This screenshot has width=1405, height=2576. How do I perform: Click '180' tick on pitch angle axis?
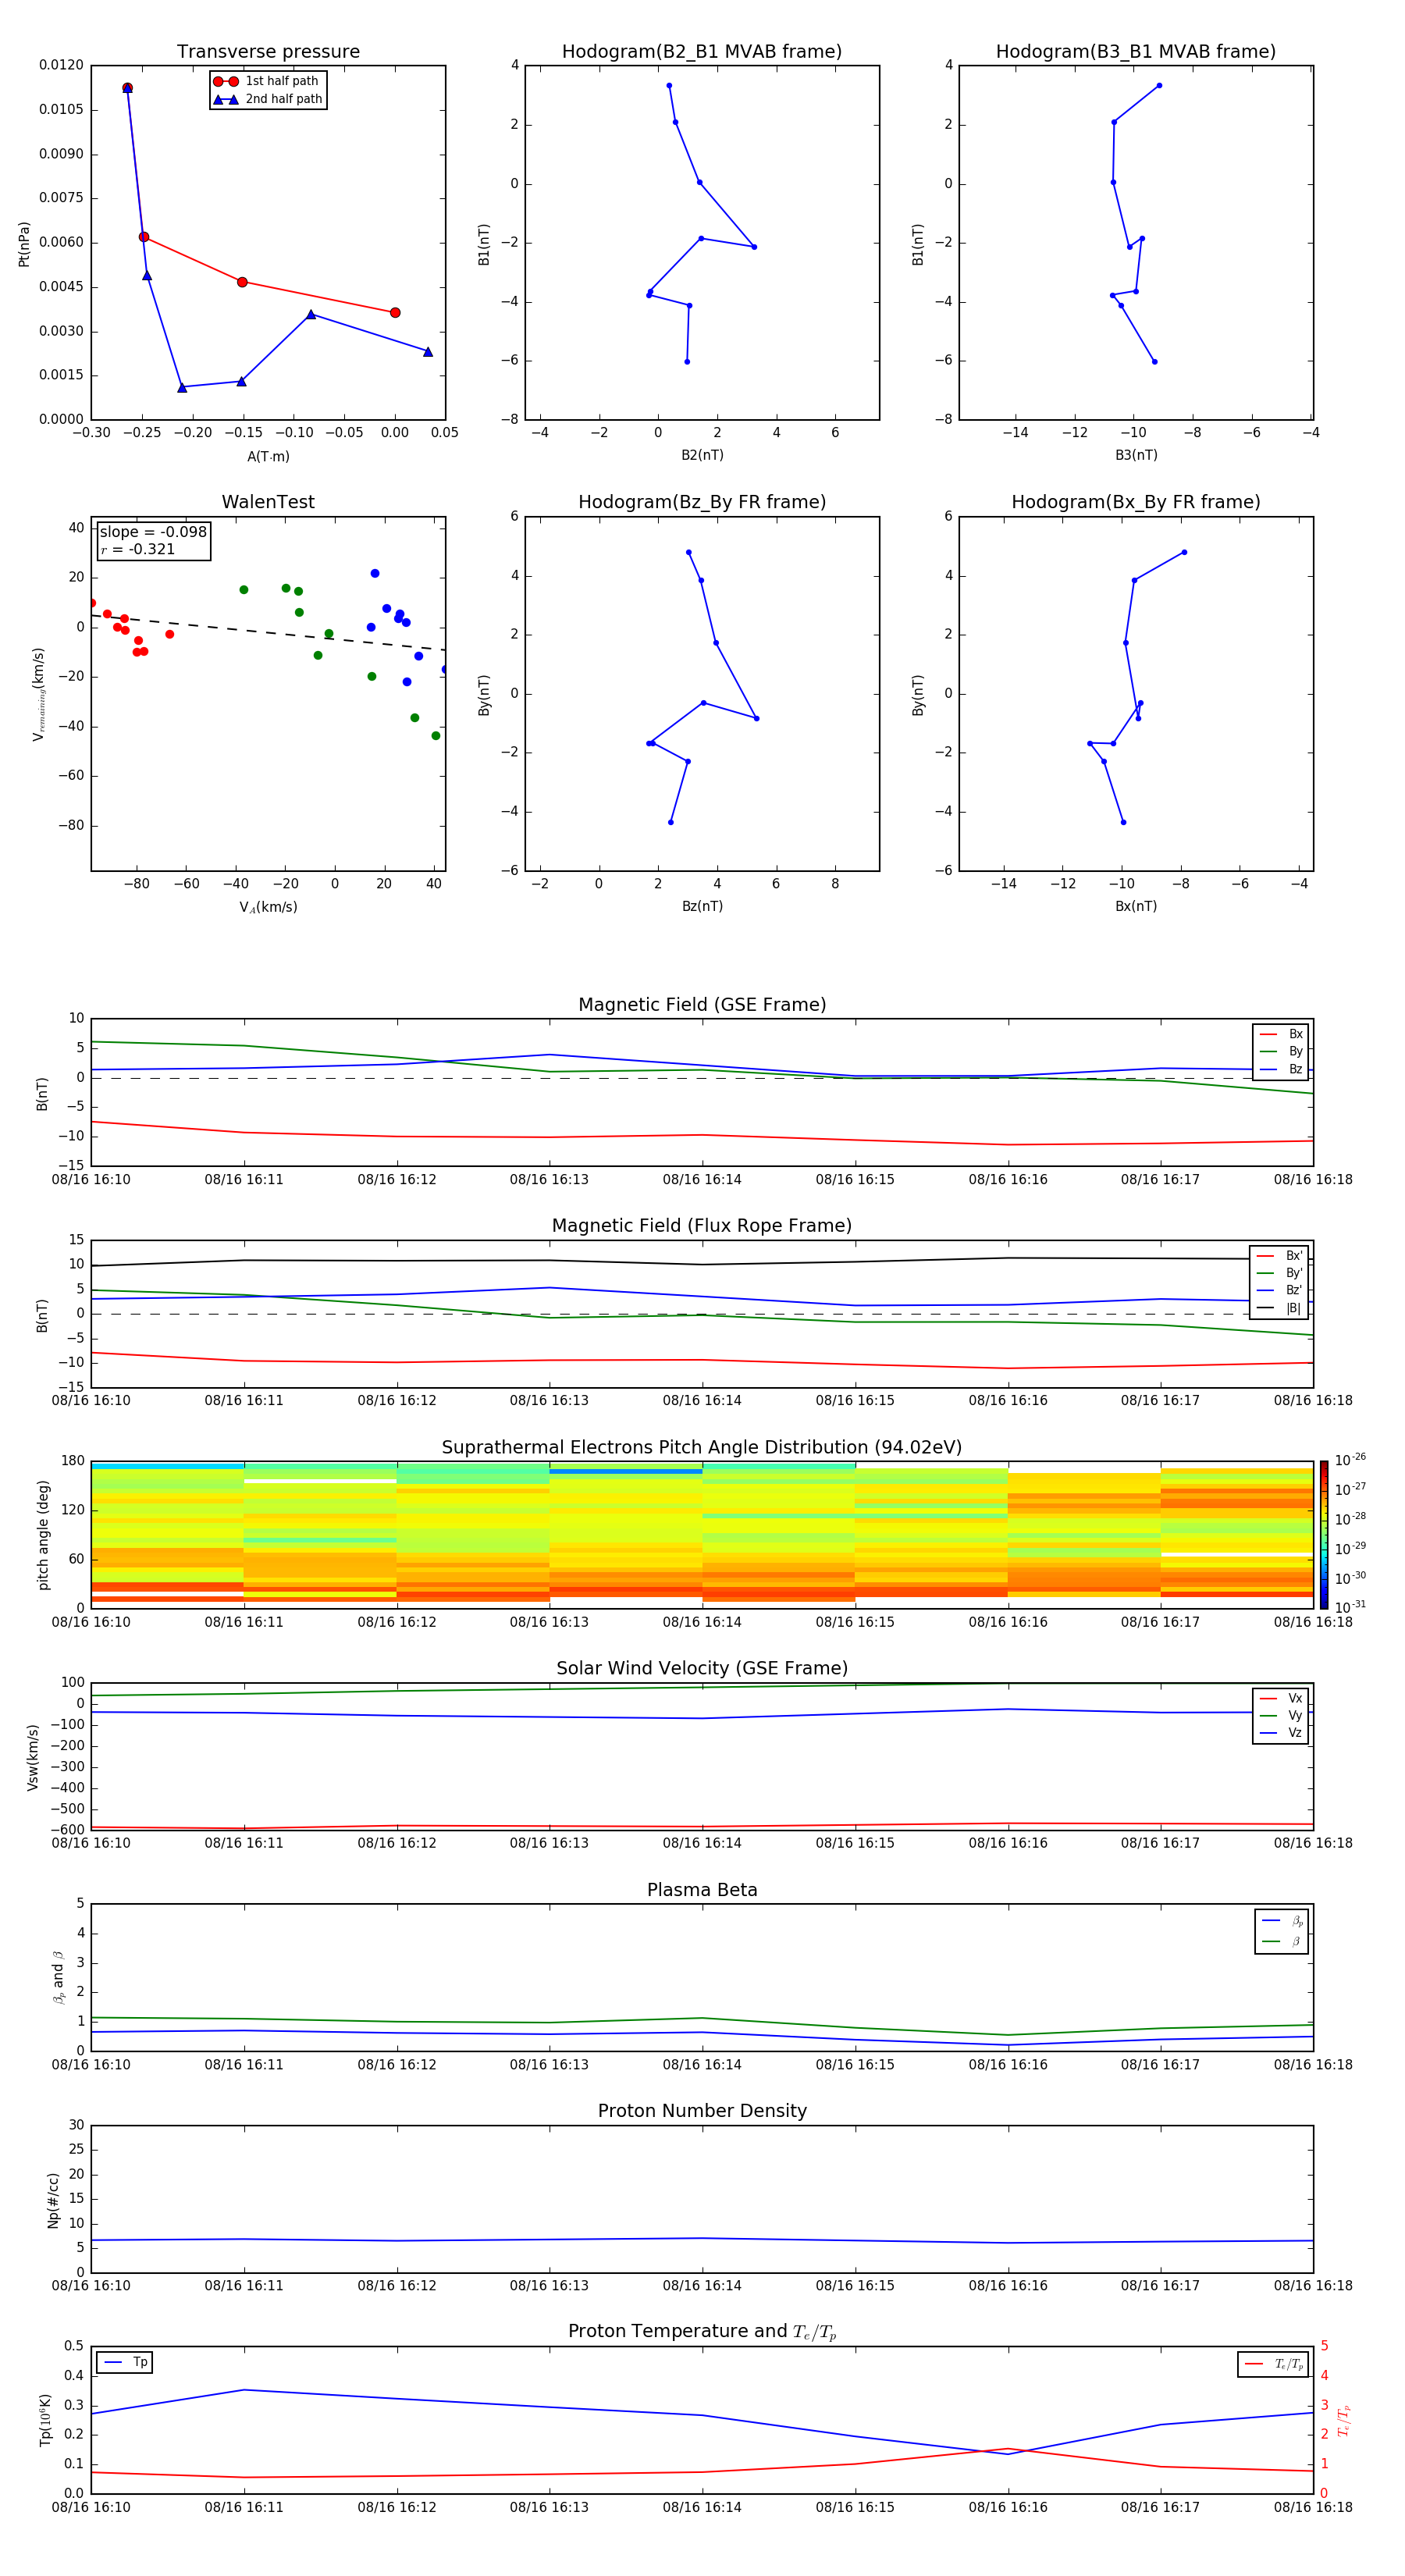click(x=73, y=1461)
